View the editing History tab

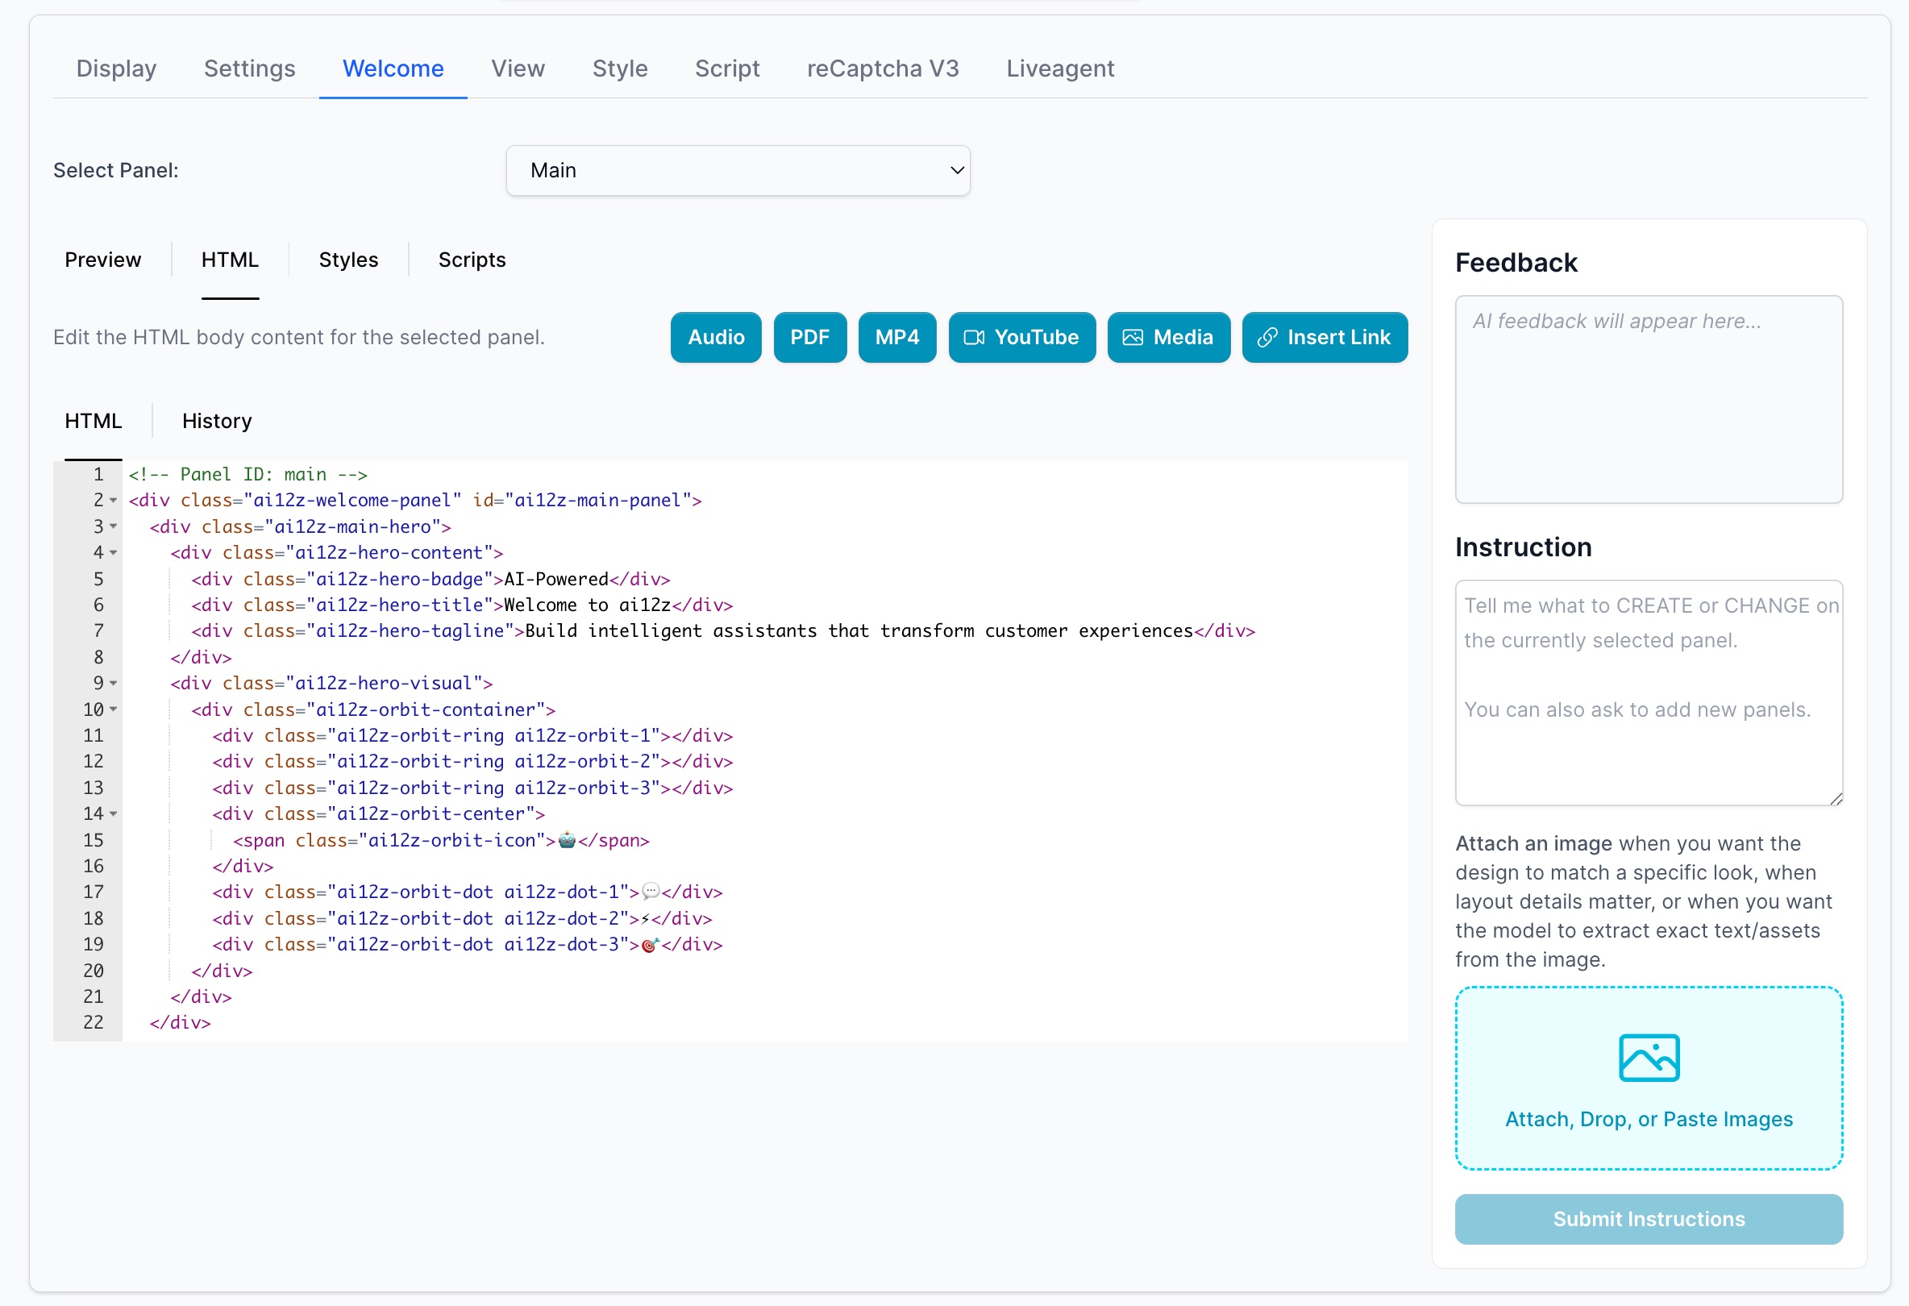click(x=216, y=421)
